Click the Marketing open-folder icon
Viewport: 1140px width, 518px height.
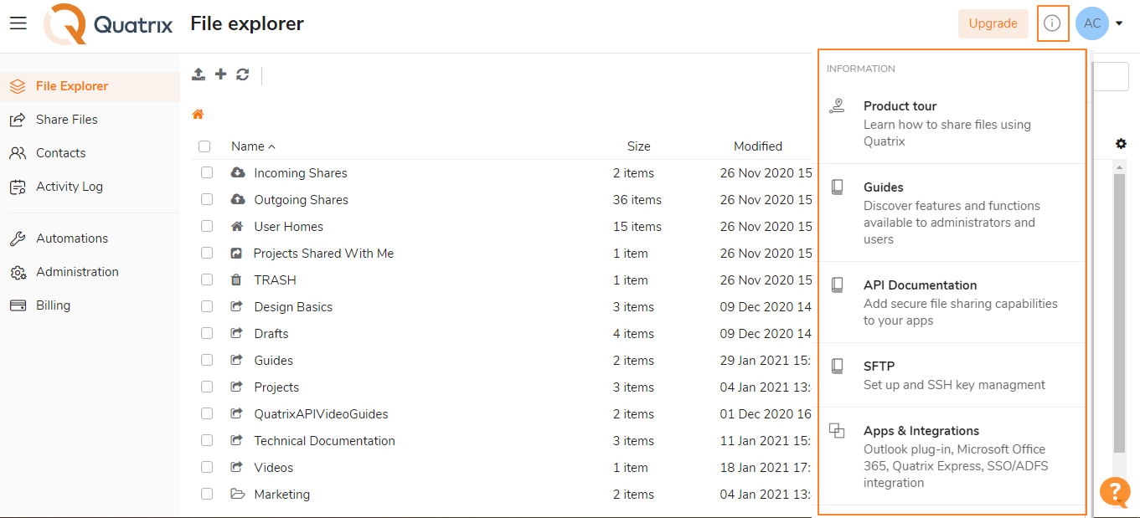tap(238, 495)
